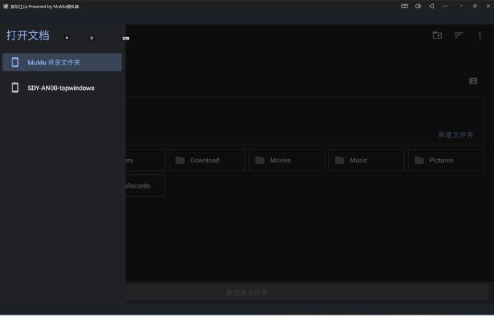The height and width of the screenshot is (316, 494).
Task: Open the Music folder
Action: [366, 160]
